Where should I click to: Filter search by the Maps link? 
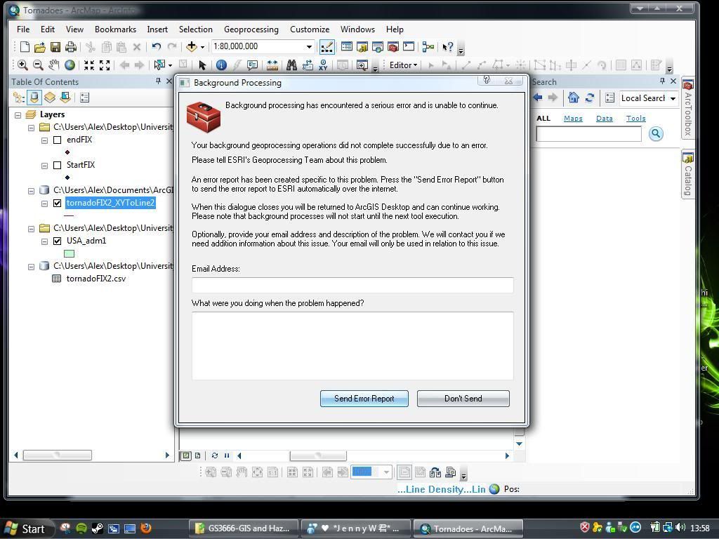(573, 118)
